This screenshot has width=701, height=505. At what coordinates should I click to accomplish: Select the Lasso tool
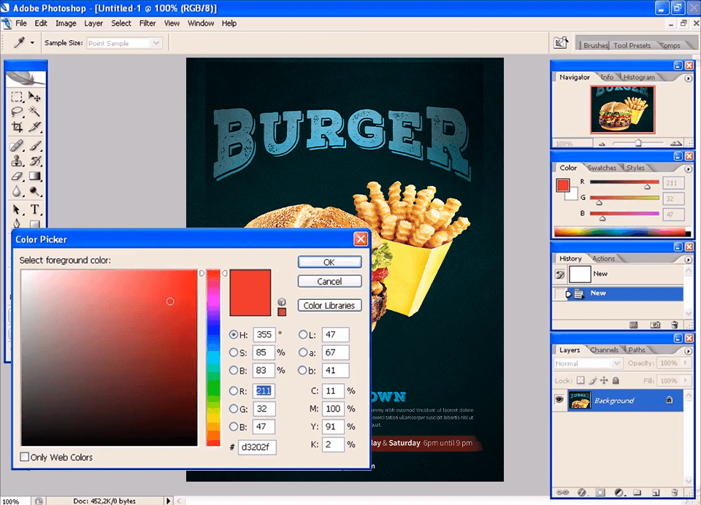point(16,112)
